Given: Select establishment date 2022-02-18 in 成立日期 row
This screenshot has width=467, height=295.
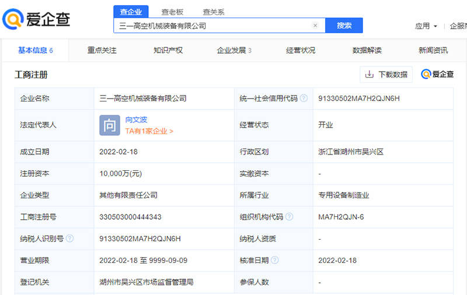Looking at the screenshot, I should coord(119,152).
